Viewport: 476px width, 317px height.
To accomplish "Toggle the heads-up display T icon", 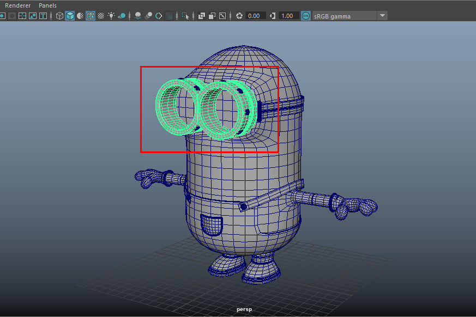I will click(x=43, y=16).
